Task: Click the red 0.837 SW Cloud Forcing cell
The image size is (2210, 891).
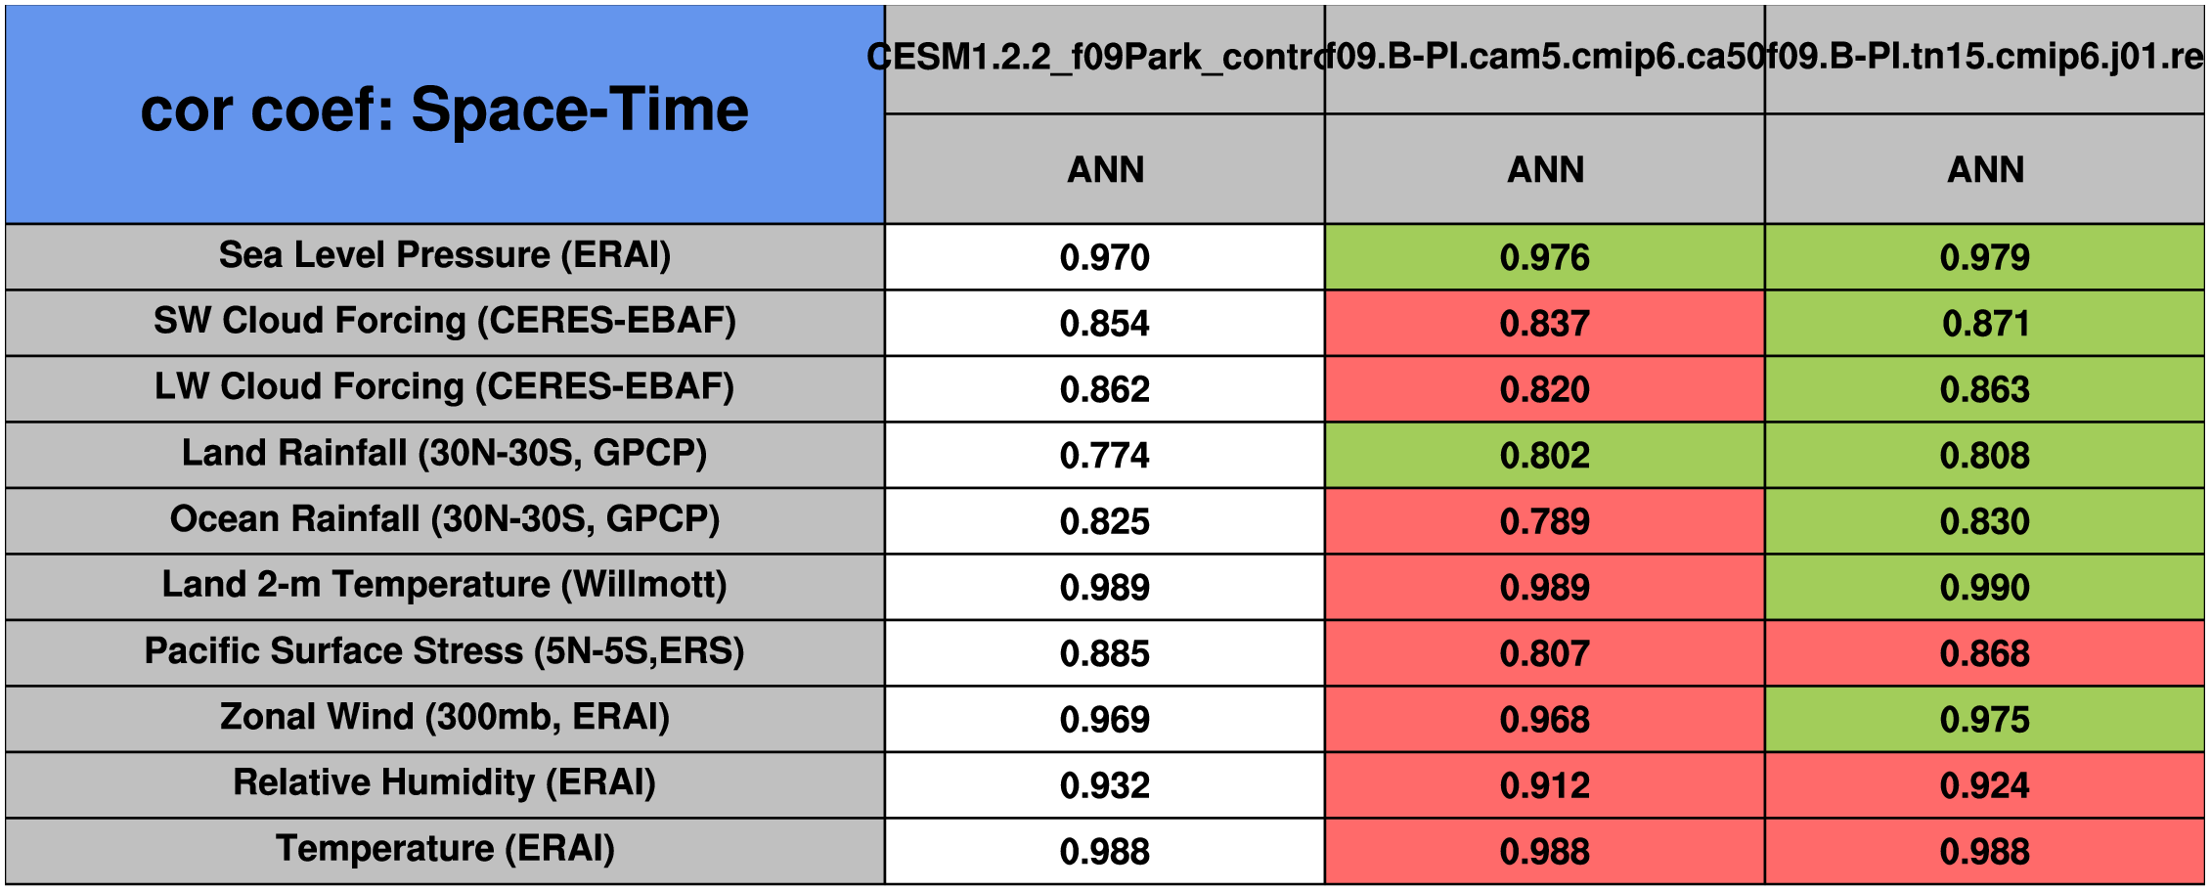Action: (x=1544, y=324)
